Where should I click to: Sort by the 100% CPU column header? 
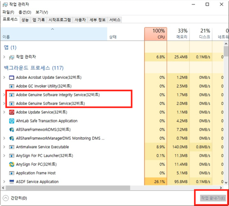[156, 34]
